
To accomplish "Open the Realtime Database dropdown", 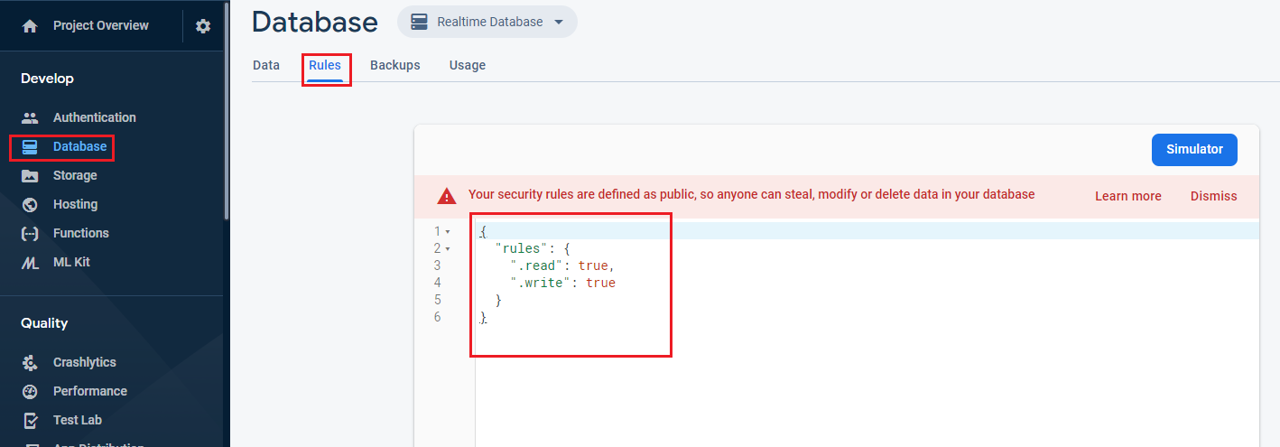I will click(487, 22).
